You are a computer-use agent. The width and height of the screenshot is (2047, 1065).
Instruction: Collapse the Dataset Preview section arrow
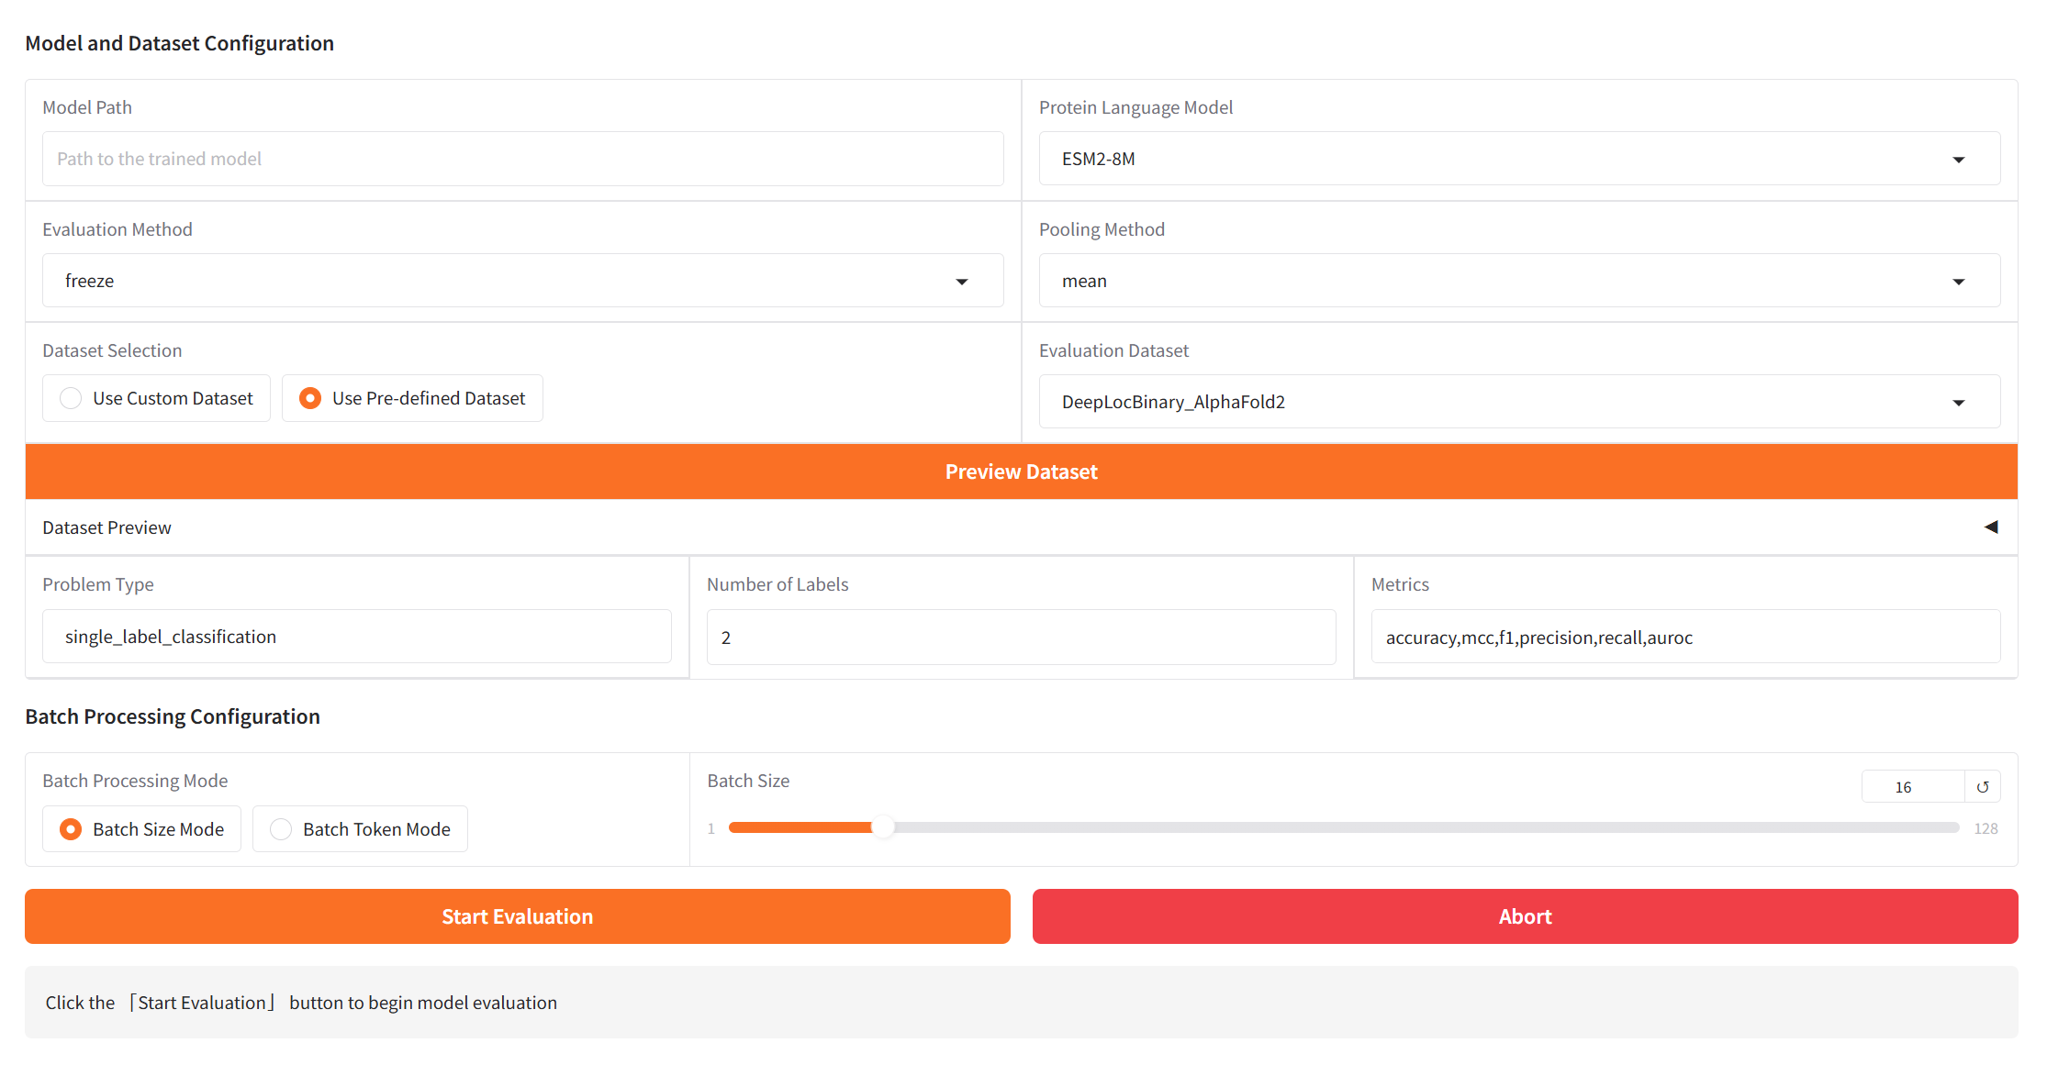[x=1990, y=527]
